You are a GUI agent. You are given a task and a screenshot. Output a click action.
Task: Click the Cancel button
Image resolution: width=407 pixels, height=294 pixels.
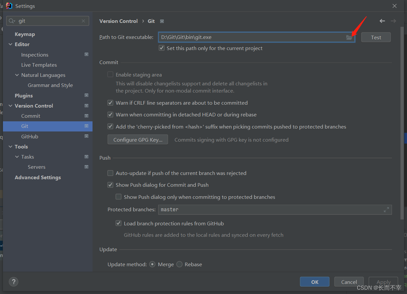tap(349, 282)
